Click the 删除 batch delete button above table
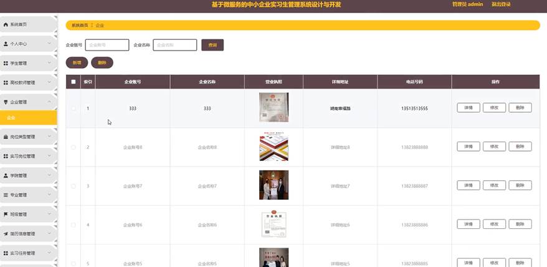This screenshot has width=547, height=267. 102,62
